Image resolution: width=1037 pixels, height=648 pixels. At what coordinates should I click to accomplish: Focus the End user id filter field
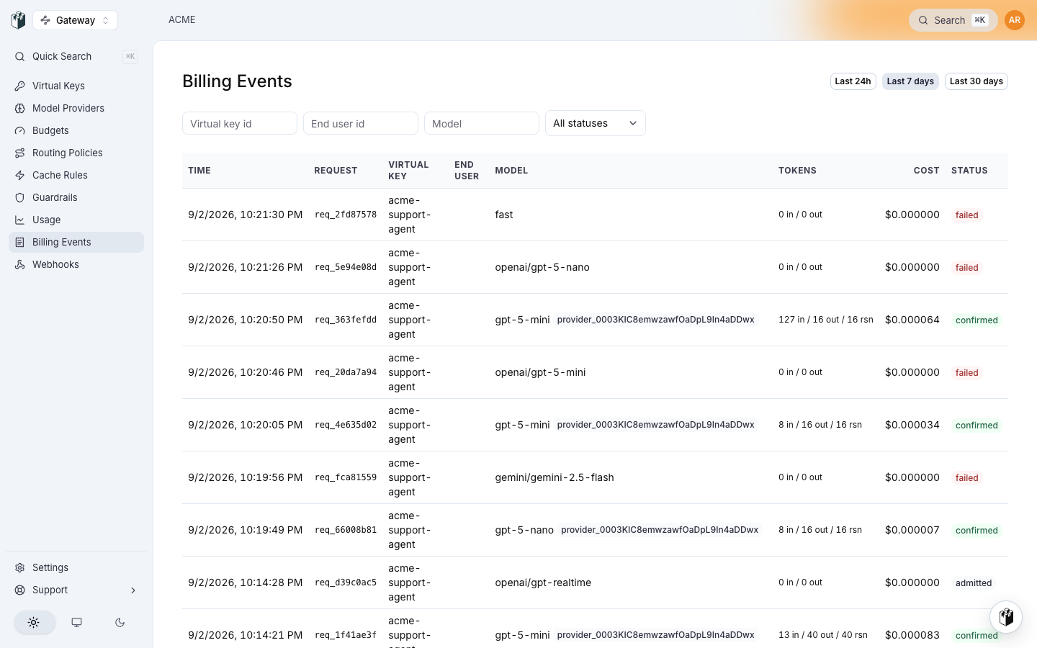(x=361, y=123)
